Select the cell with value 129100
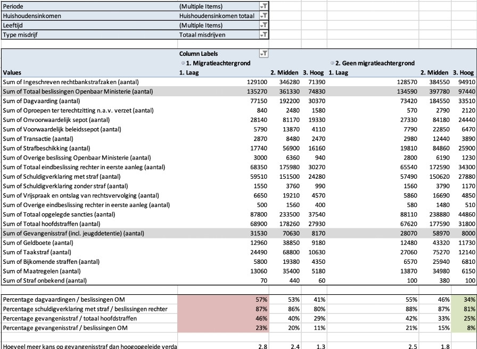The width and height of the screenshot is (477, 349). (223, 82)
